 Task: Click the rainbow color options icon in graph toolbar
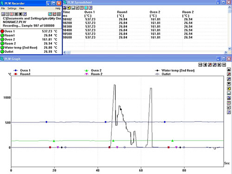[229, 103]
